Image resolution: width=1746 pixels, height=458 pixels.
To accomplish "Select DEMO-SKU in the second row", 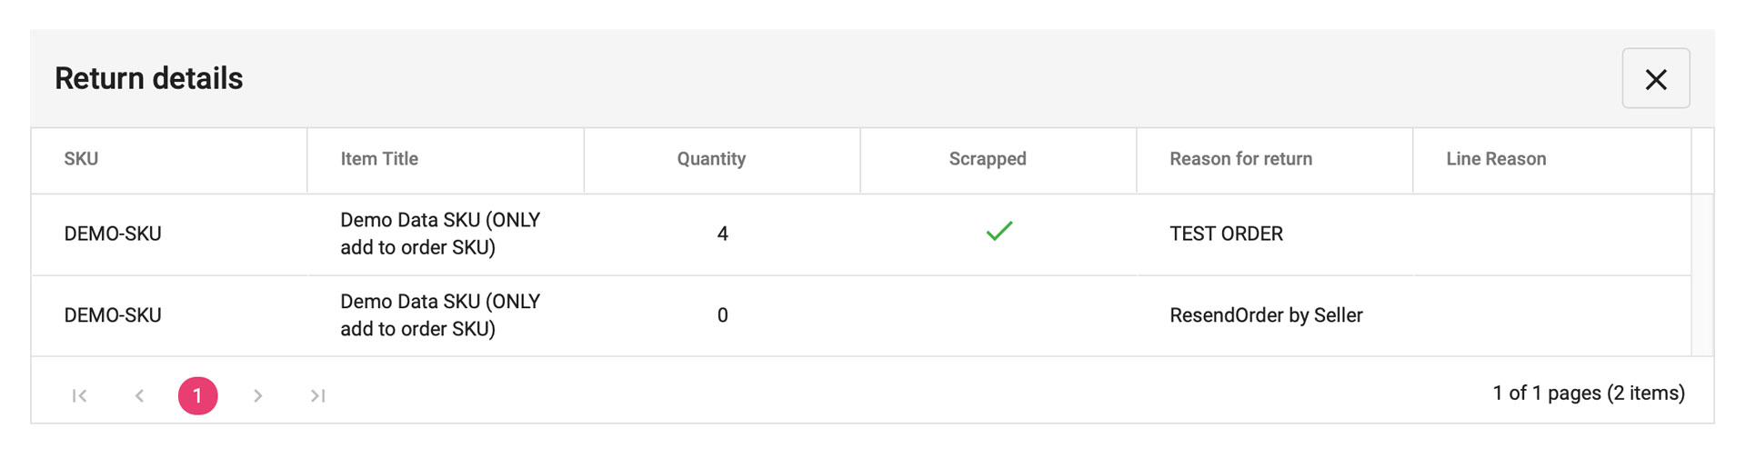I will [x=113, y=315].
